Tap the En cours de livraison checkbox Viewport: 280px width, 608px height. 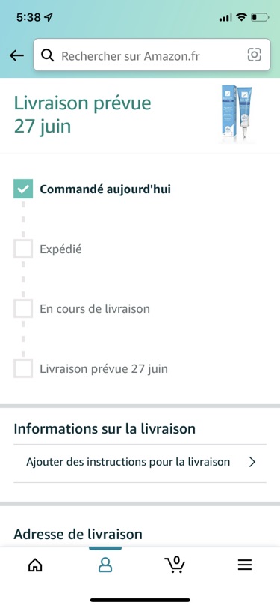(x=23, y=308)
